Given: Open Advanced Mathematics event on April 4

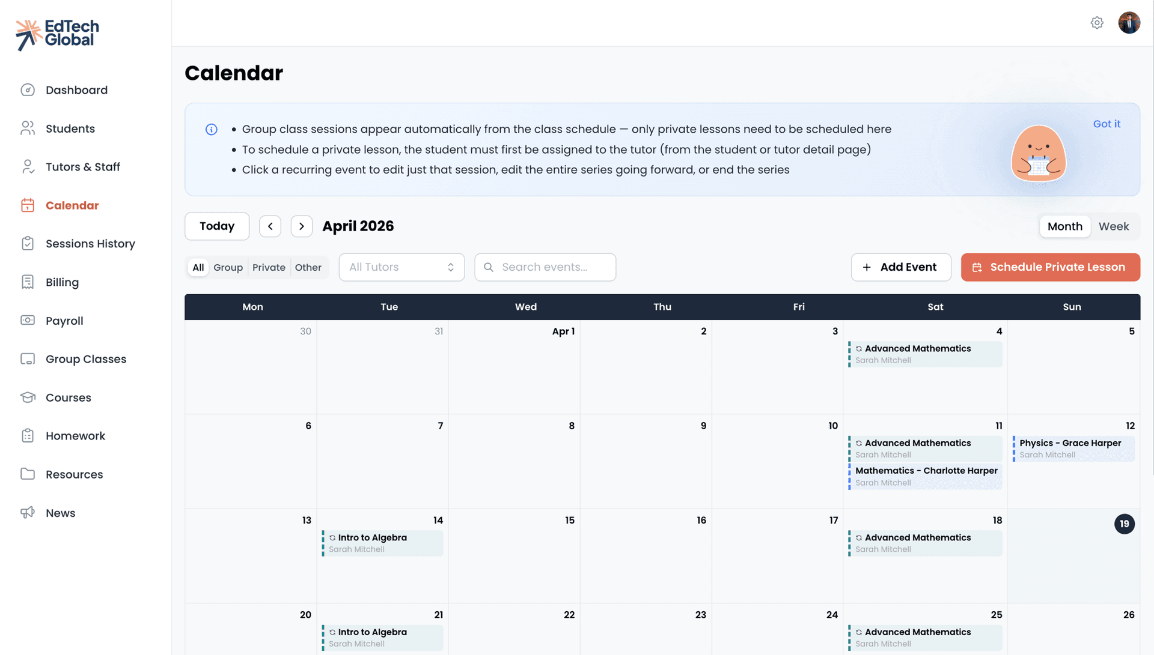Looking at the screenshot, I should tap(925, 354).
